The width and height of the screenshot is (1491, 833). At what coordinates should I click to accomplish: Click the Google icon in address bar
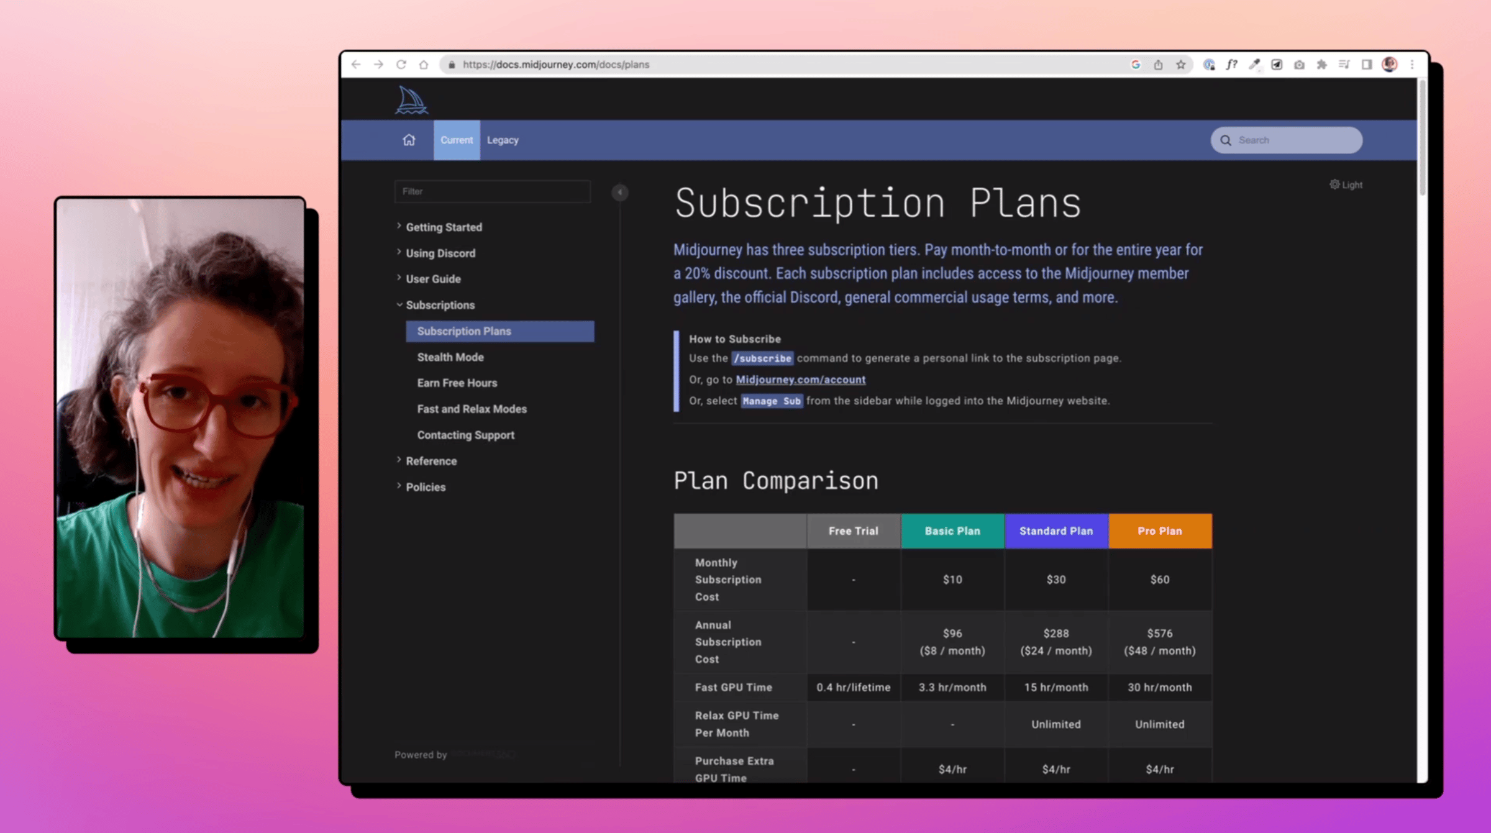coord(1136,65)
